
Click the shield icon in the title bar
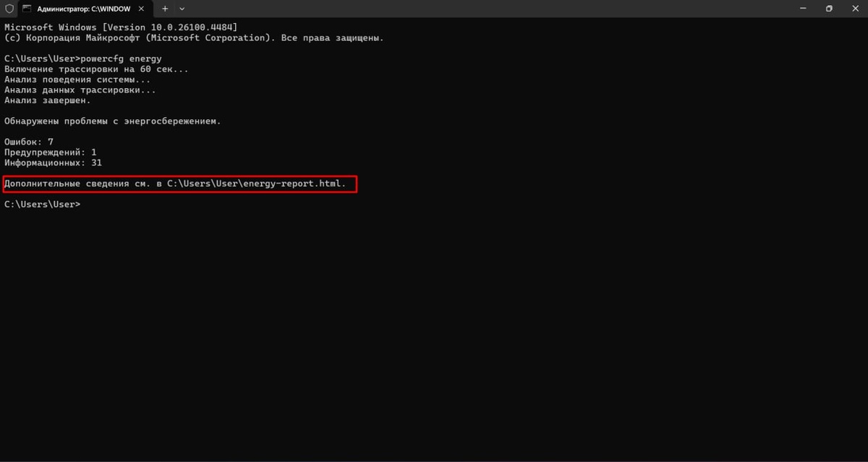(9, 9)
